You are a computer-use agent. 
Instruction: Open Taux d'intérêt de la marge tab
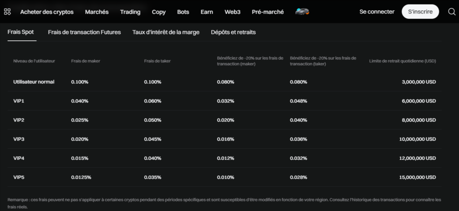(166, 32)
